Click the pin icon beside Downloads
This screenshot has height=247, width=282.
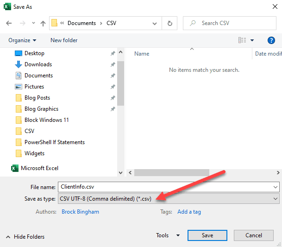pos(113,64)
